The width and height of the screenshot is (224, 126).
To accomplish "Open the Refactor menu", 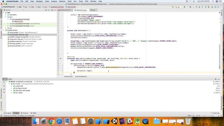I will 62,1.
